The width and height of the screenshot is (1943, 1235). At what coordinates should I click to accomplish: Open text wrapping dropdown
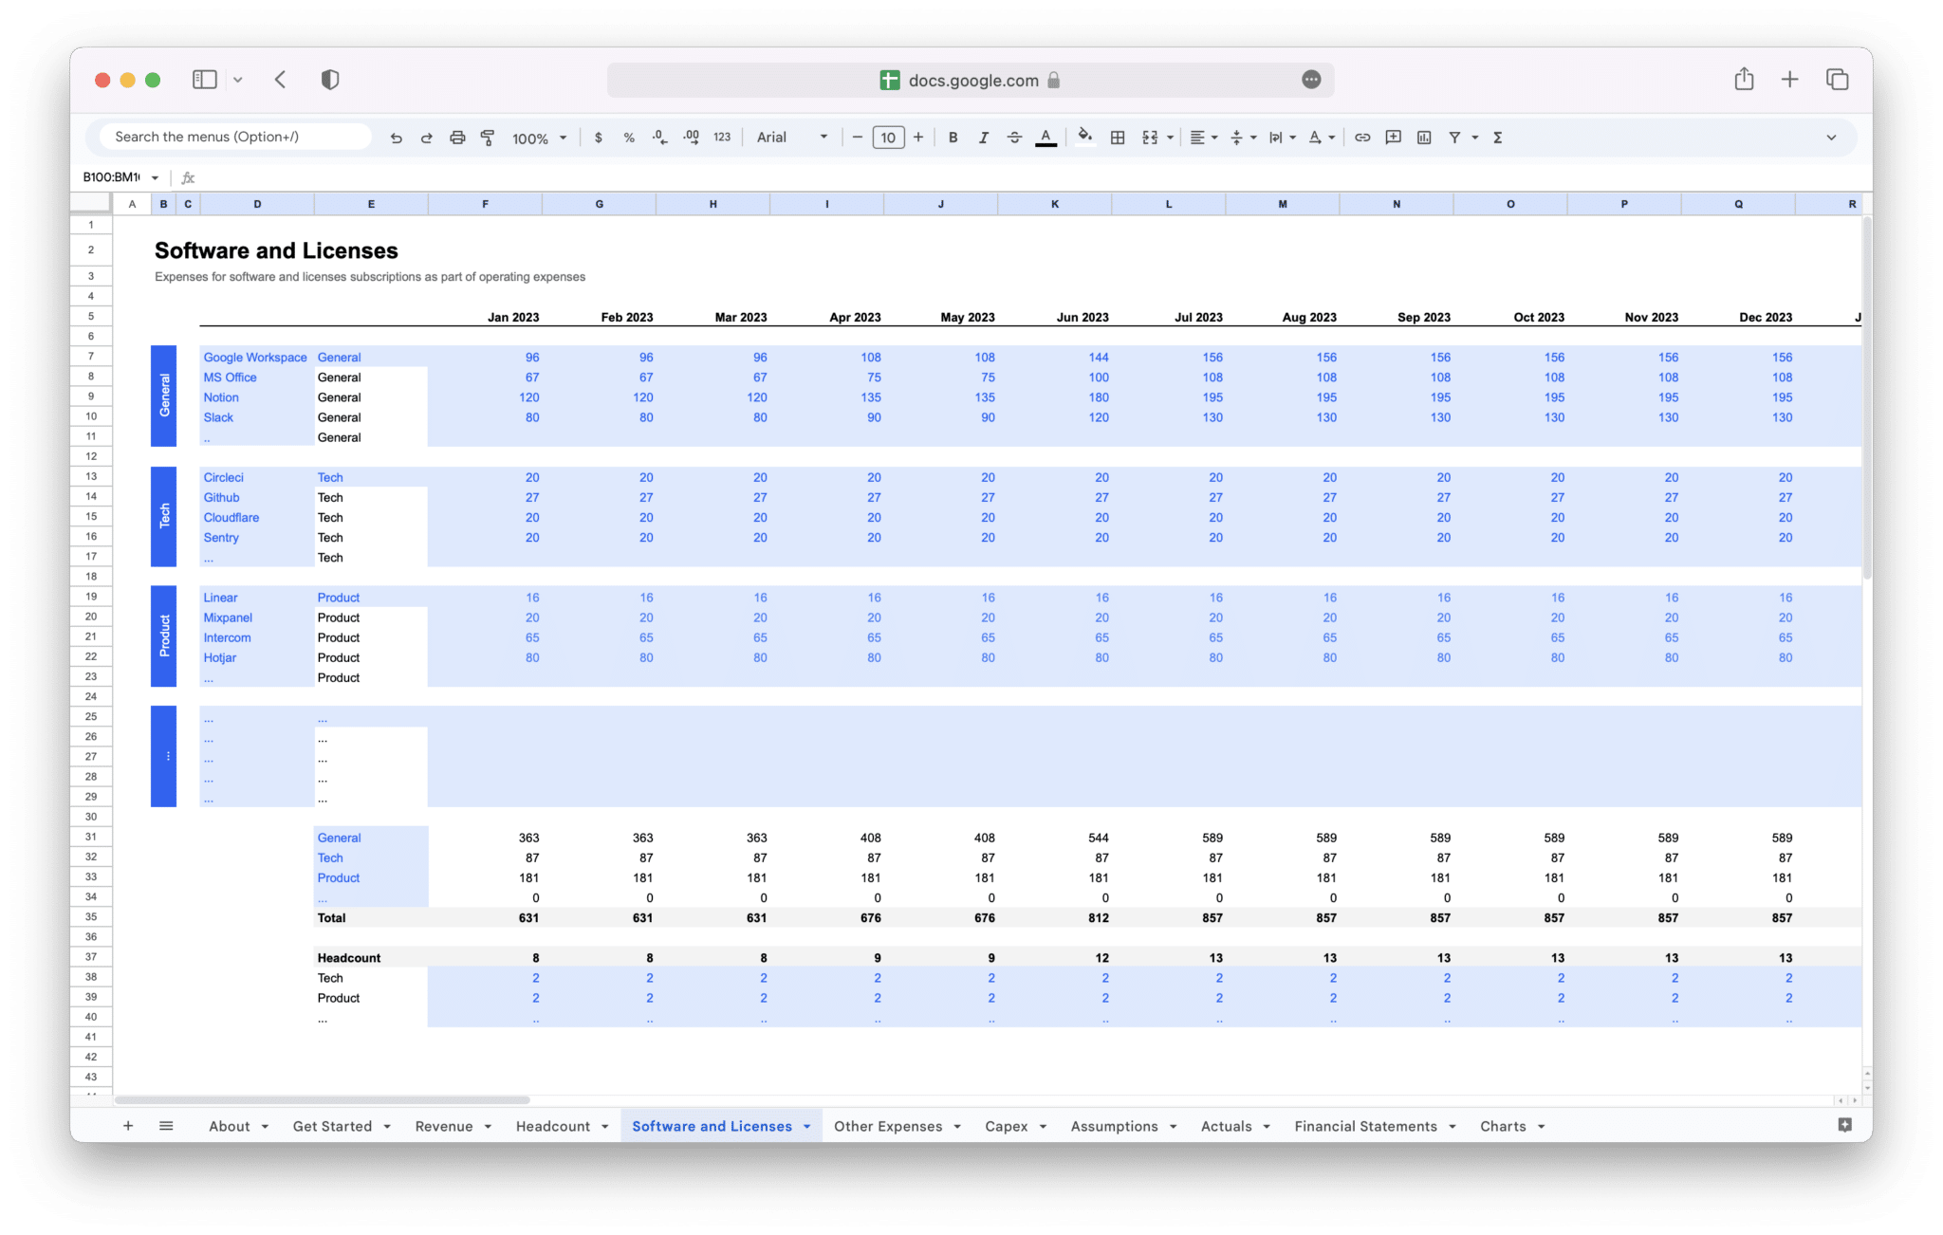(1282, 138)
